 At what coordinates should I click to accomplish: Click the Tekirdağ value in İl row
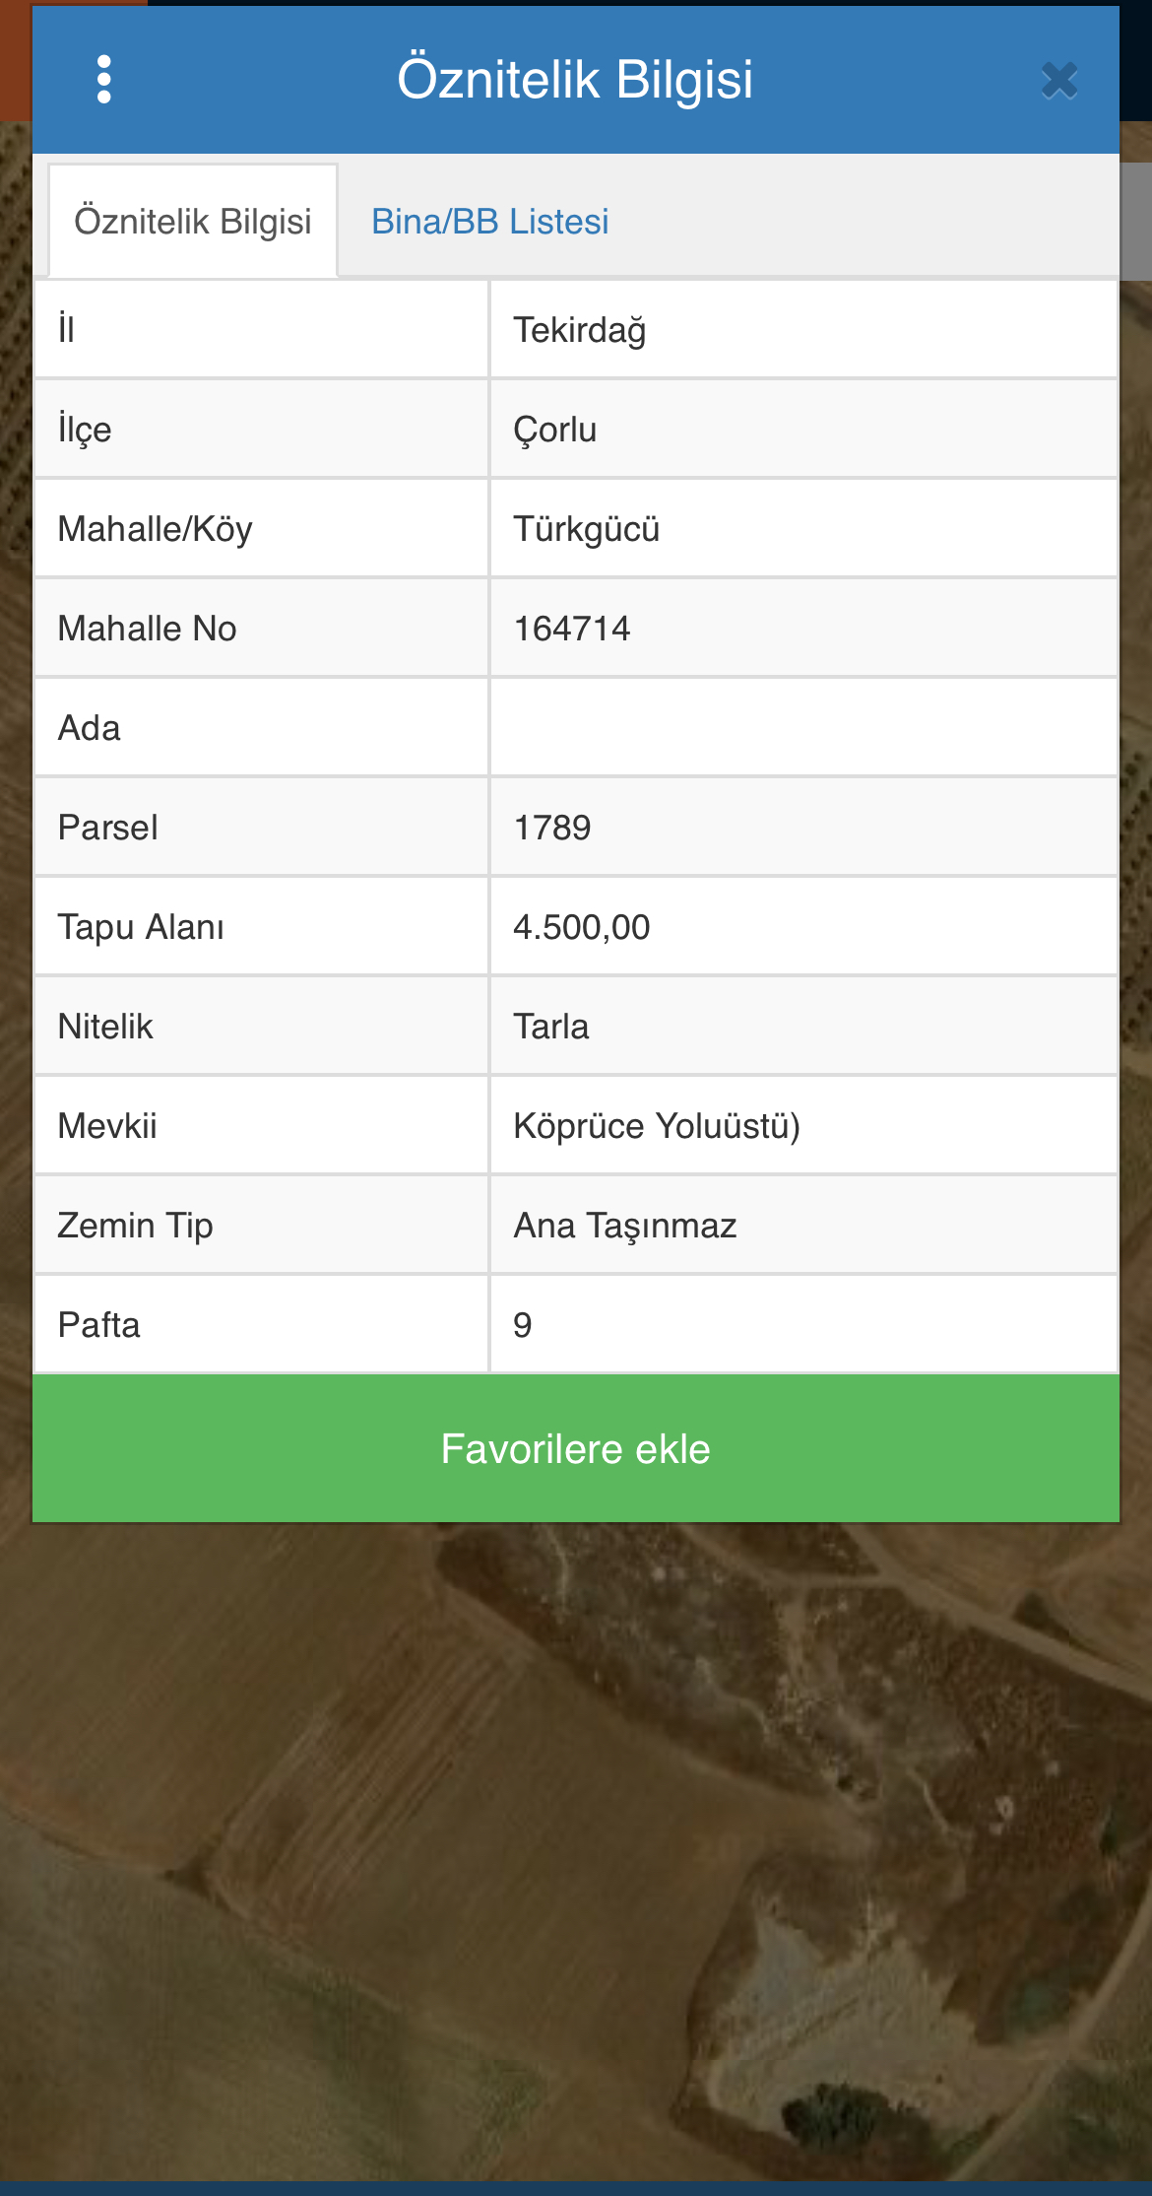click(x=580, y=330)
